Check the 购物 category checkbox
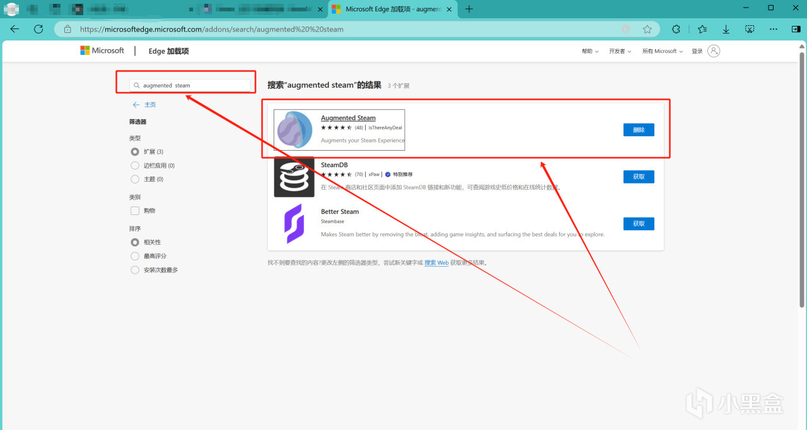This screenshot has height=430, width=807. click(x=134, y=211)
